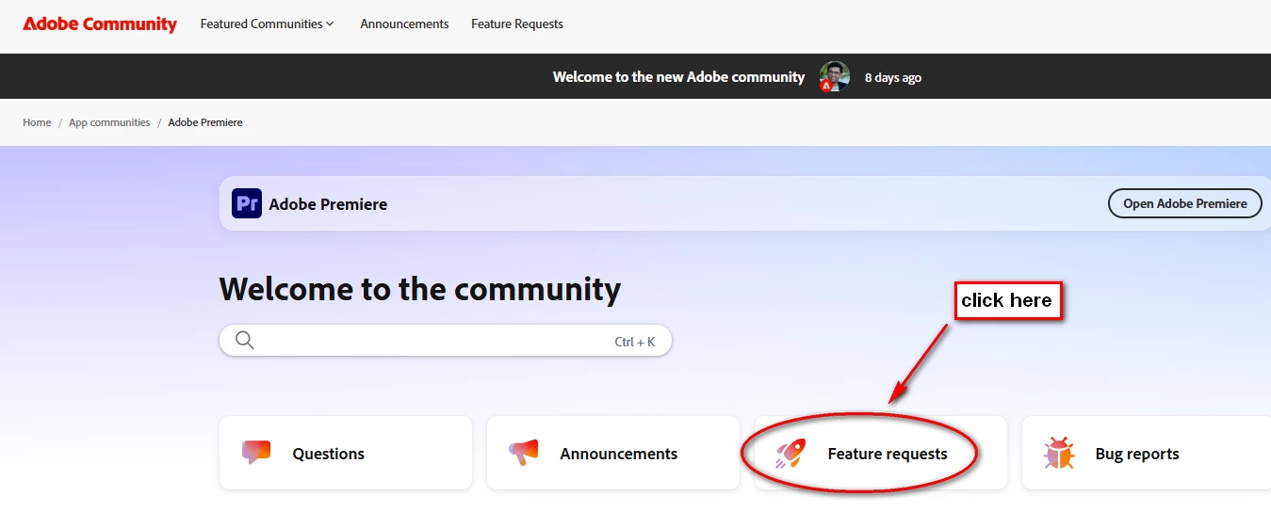This screenshot has height=528, width=1271.
Task: Open the Announcements card
Action: pyautogui.click(x=613, y=453)
